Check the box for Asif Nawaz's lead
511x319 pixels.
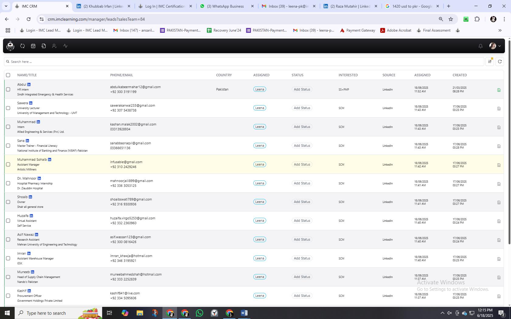(x=8, y=239)
